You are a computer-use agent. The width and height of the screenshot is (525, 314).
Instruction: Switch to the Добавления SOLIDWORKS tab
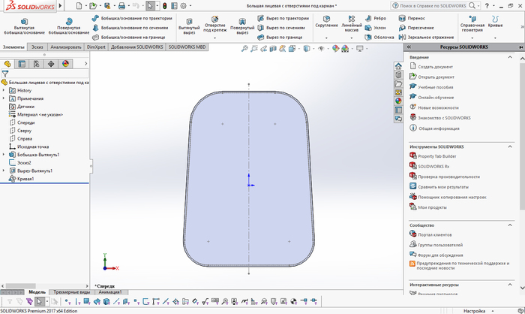[x=137, y=47]
